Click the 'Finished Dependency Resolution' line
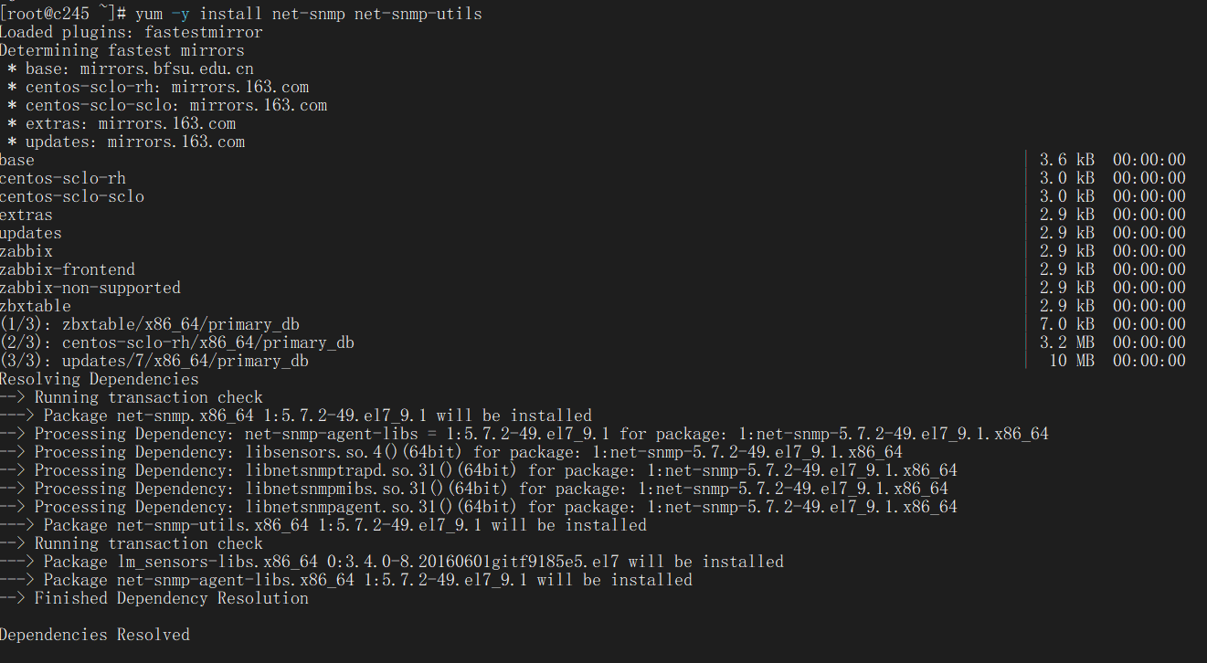1207x663 pixels. [154, 598]
